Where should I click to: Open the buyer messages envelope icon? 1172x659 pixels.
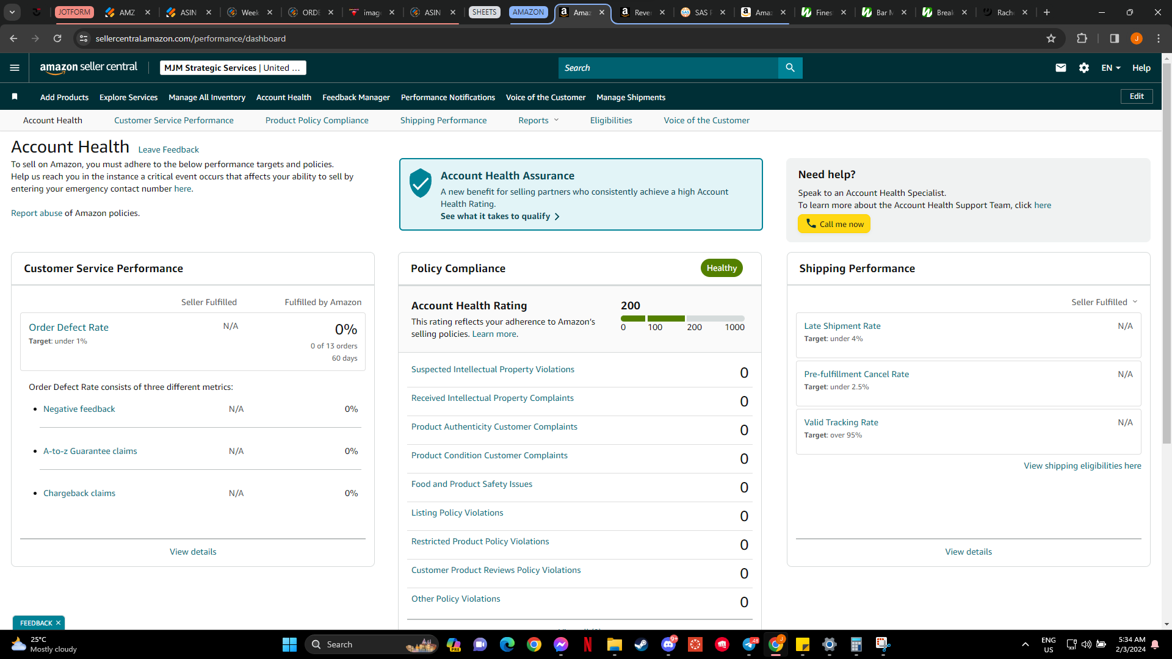[1061, 68]
